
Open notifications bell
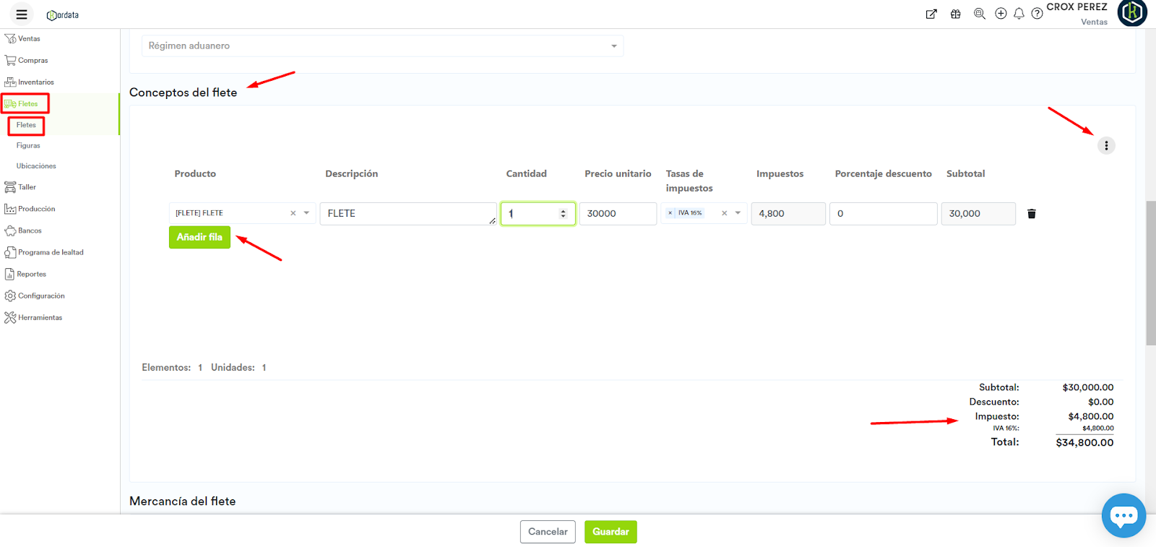coord(1019,14)
